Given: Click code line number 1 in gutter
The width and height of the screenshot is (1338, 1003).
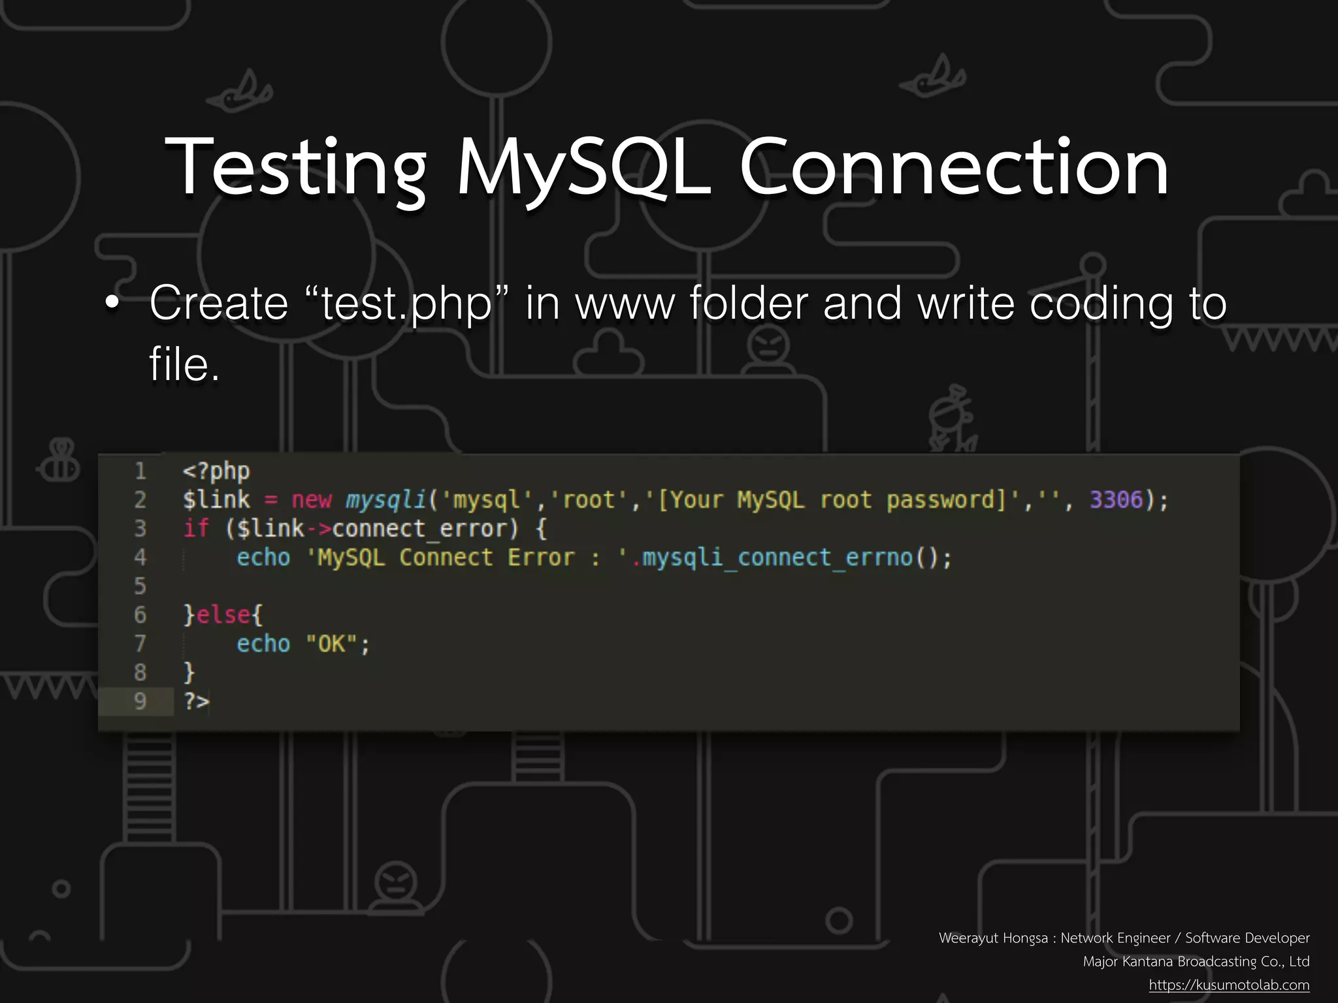Looking at the screenshot, I should click(140, 471).
